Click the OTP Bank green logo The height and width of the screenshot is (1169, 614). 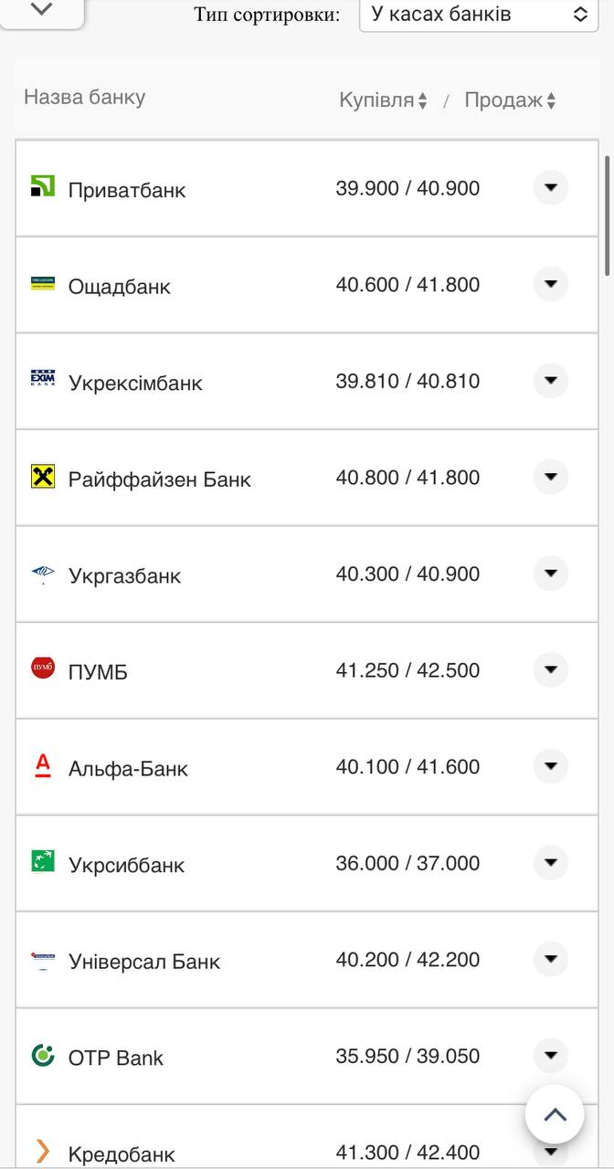(x=43, y=1055)
